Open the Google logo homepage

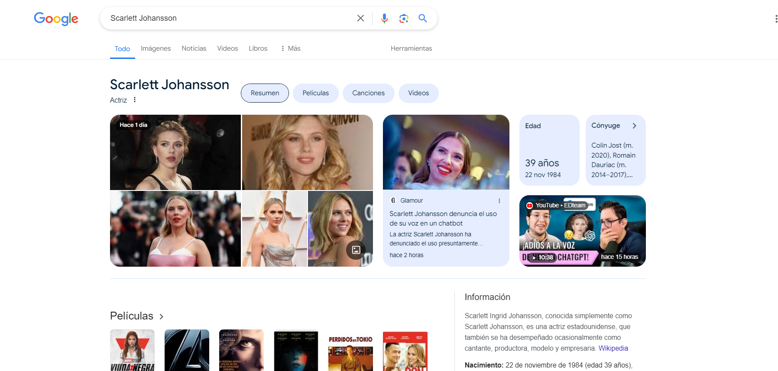point(56,19)
